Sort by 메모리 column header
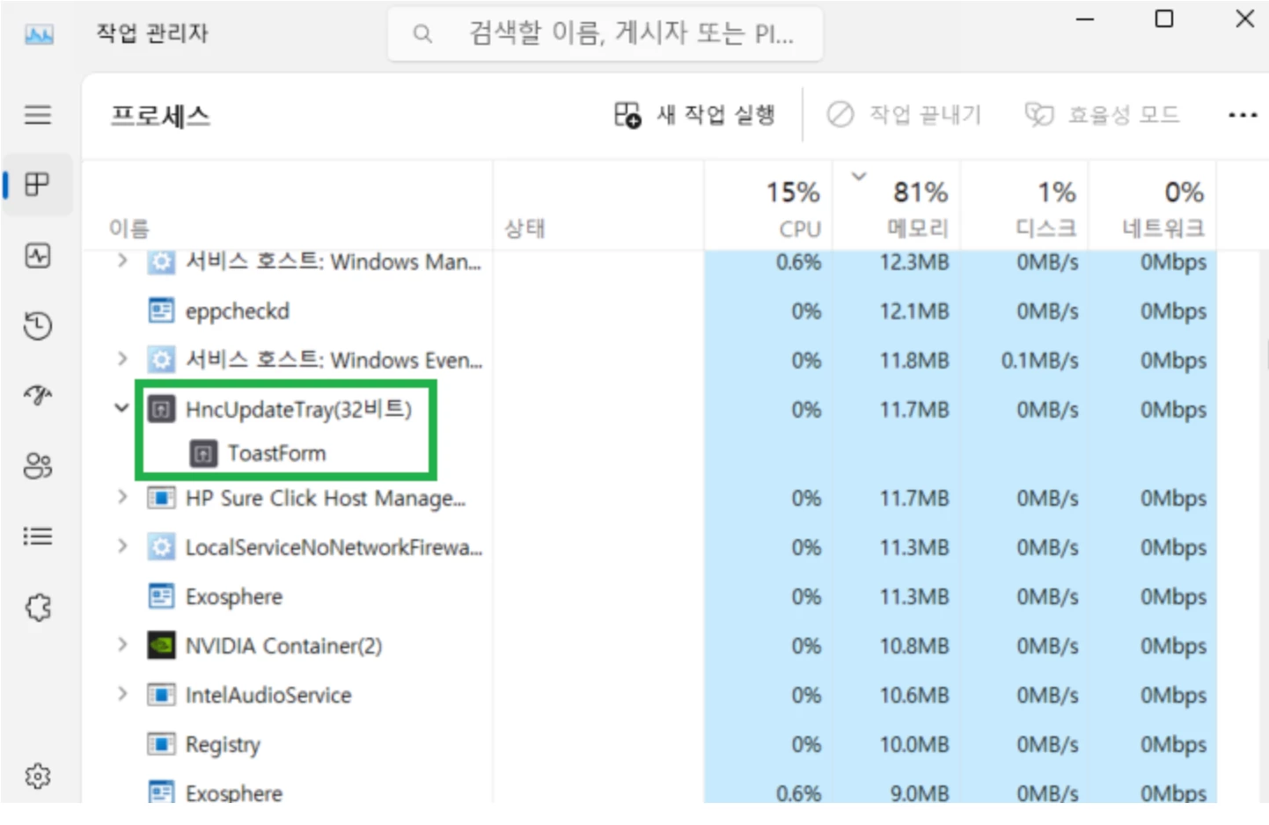The image size is (1269, 825). click(x=897, y=207)
